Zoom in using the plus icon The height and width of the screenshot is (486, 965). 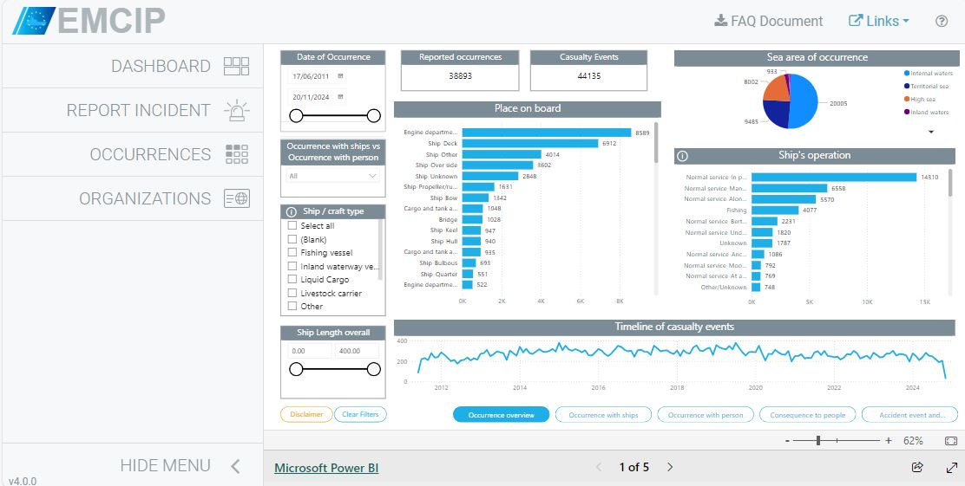coord(888,441)
